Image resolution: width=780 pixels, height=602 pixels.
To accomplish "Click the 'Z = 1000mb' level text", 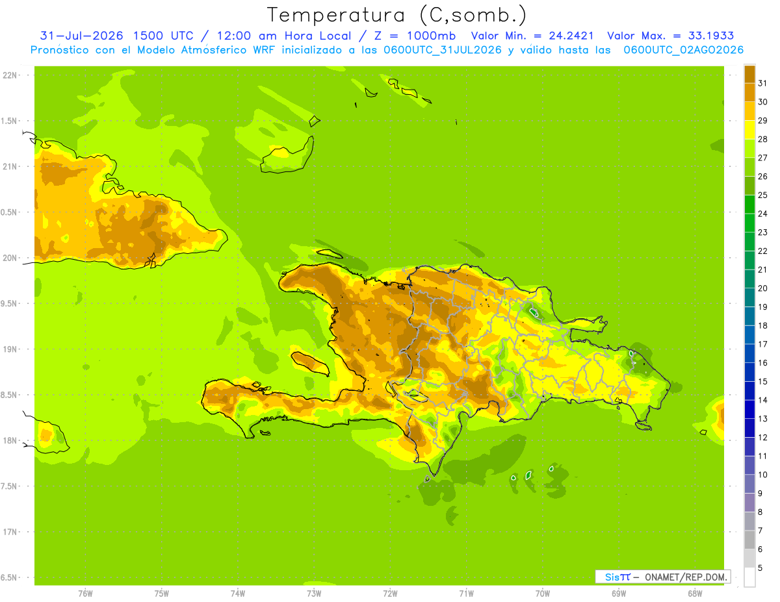I will click(x=412, y=36).
